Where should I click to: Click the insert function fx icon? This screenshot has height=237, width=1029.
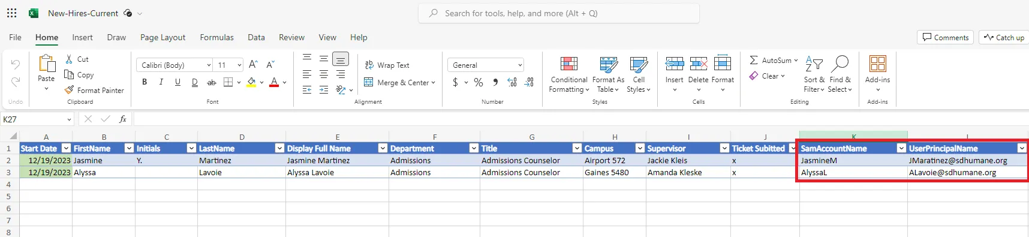click(x=122, y=119)
